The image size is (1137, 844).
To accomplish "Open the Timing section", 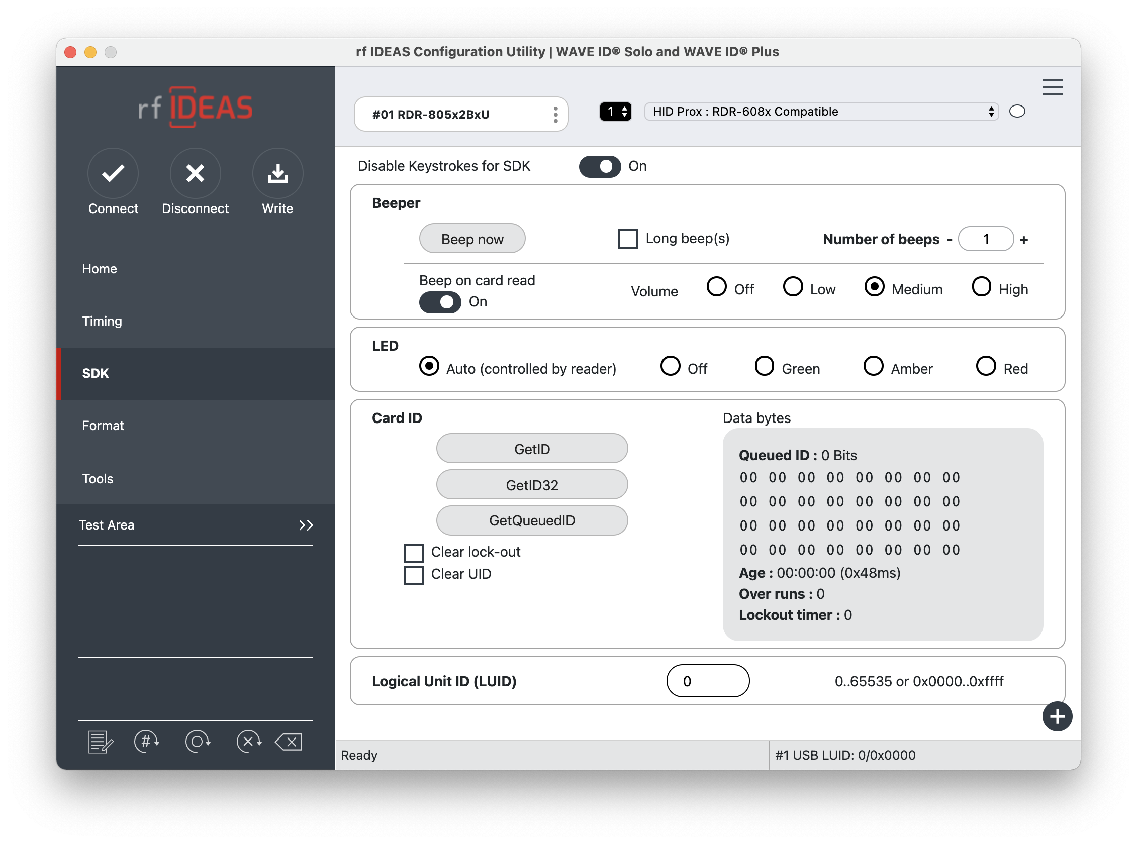I will point(196,321).
